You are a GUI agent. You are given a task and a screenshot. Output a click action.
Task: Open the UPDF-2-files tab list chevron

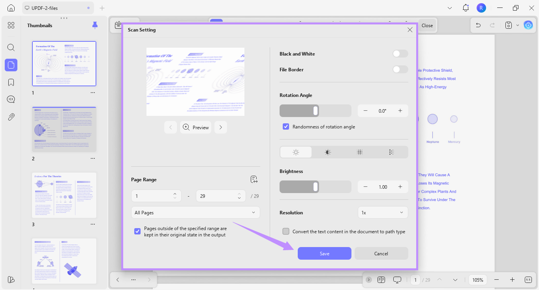[x=450, y=7]
